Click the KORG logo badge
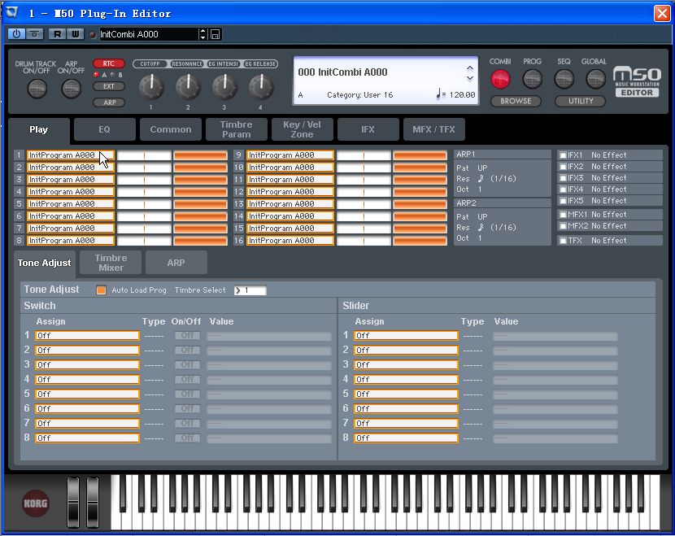 tap(36, 503)
